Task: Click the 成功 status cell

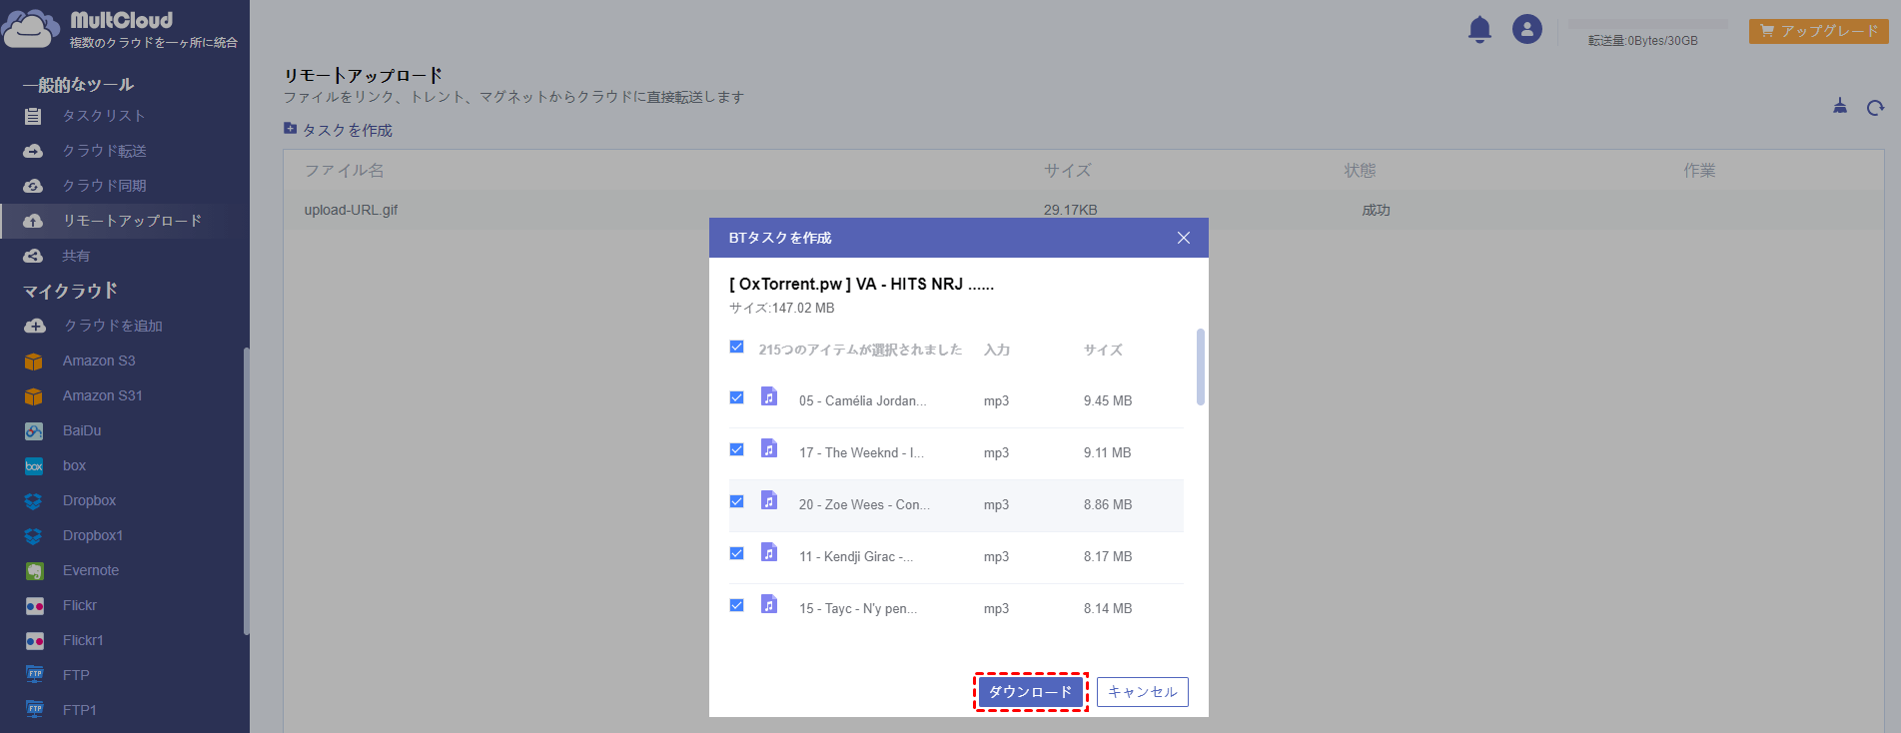Action: (x=1376, y=210)
